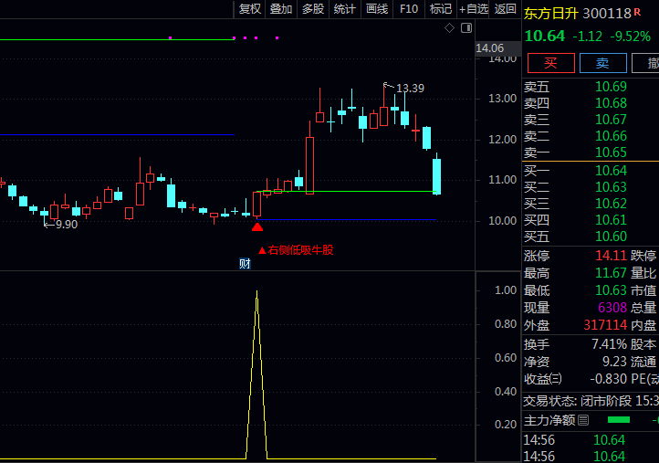Select the 叠加 overlay toolbar button
The width and height of the screenshot is (659, 463).
(281, 9)
